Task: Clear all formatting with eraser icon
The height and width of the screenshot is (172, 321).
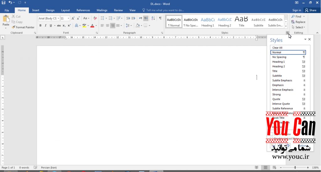Action: click(95, 18)
